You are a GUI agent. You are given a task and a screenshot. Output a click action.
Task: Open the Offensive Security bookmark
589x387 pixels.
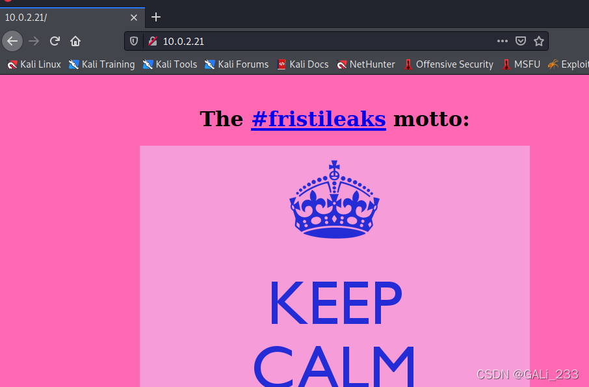click(x=449, y=64)
